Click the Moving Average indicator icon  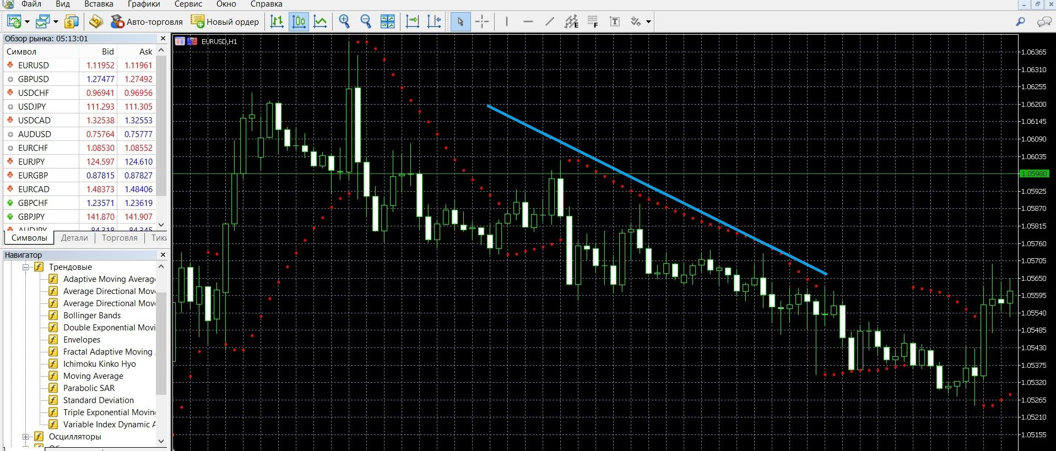tap(53, 376)
